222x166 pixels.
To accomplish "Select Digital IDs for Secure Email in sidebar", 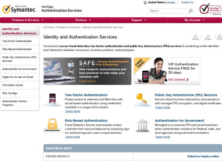I will [18, 77].
